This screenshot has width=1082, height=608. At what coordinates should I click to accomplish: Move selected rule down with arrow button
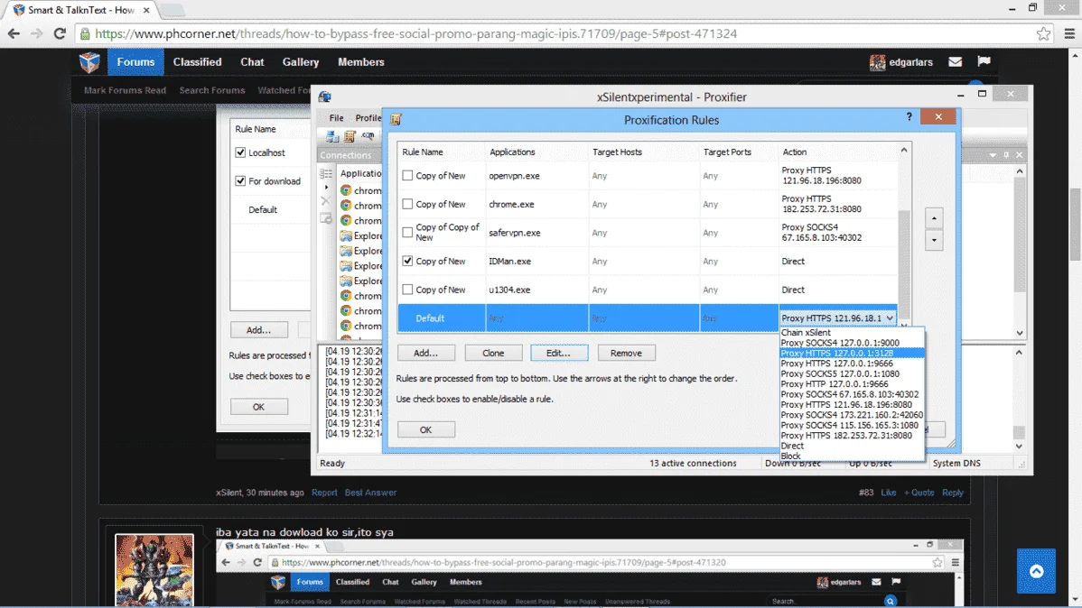pos(934,241)
